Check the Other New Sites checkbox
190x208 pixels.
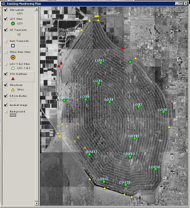(6, 52)
